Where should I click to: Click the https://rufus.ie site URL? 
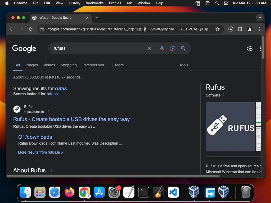(34, 112)
